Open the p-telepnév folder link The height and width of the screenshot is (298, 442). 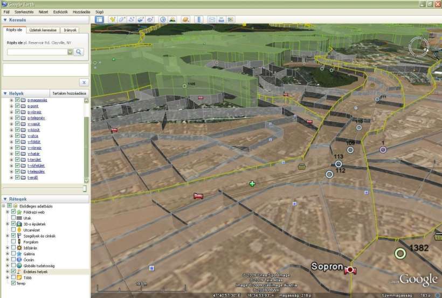coord(36,118)
